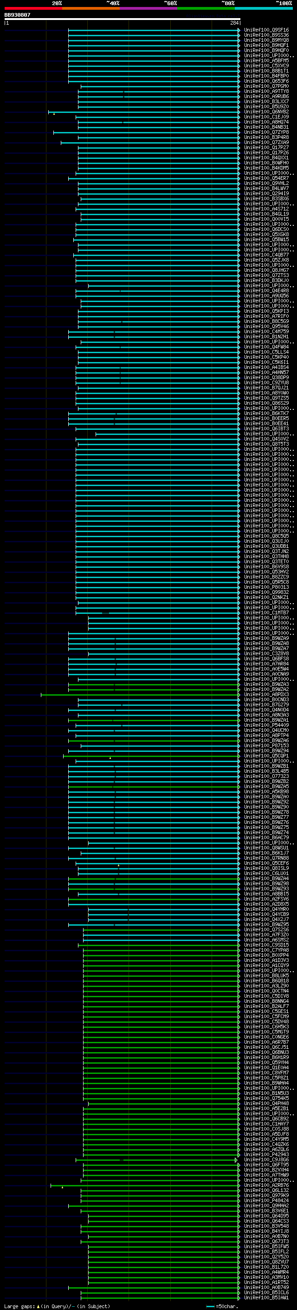Select hit UniRef100_B4FBP0
Image resolution: width=297 pixels, height=1310 pixels.
(x=266, y=76)
